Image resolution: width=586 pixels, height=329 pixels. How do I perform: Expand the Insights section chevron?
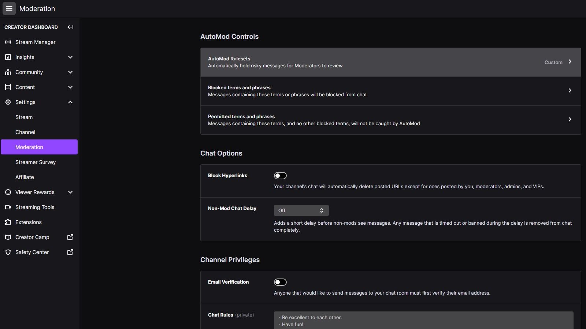[x=70, y=57]
